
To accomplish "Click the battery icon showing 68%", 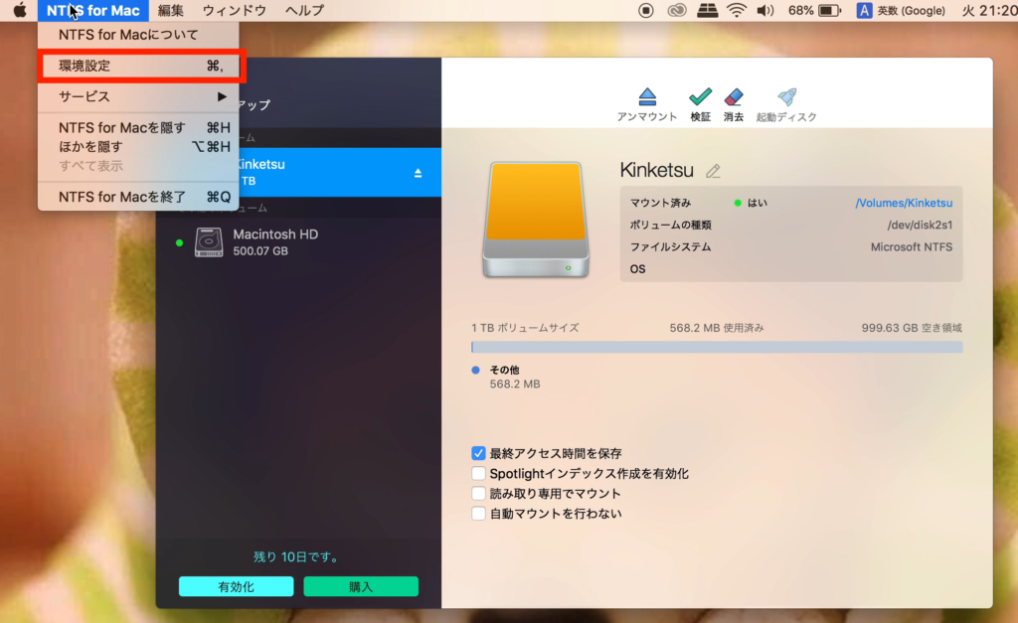I will tap(829, 10).
